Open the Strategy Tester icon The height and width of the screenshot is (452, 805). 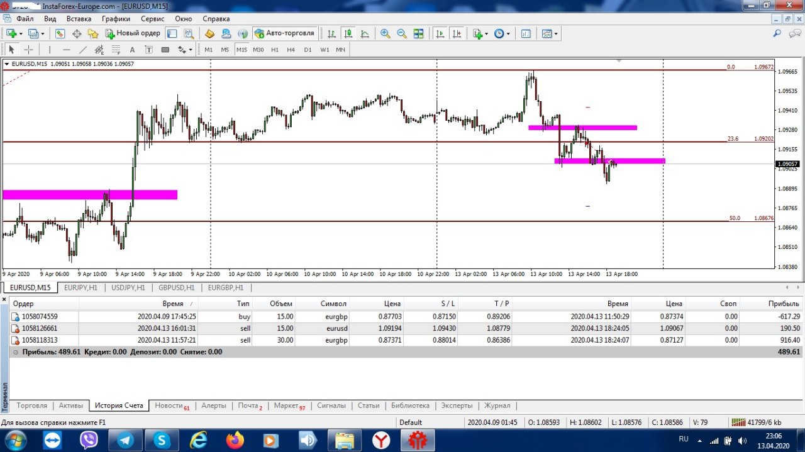click(x=188, y=33)
